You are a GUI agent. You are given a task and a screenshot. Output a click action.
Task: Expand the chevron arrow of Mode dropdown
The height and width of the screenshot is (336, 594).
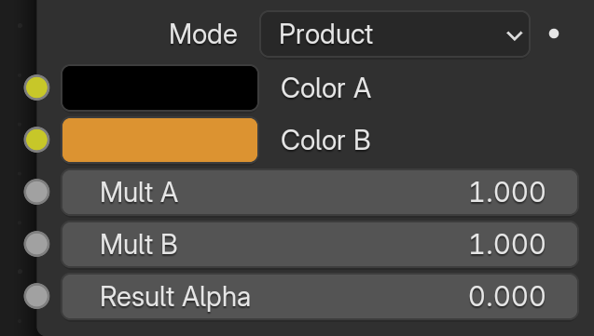(x=515, y=36)
